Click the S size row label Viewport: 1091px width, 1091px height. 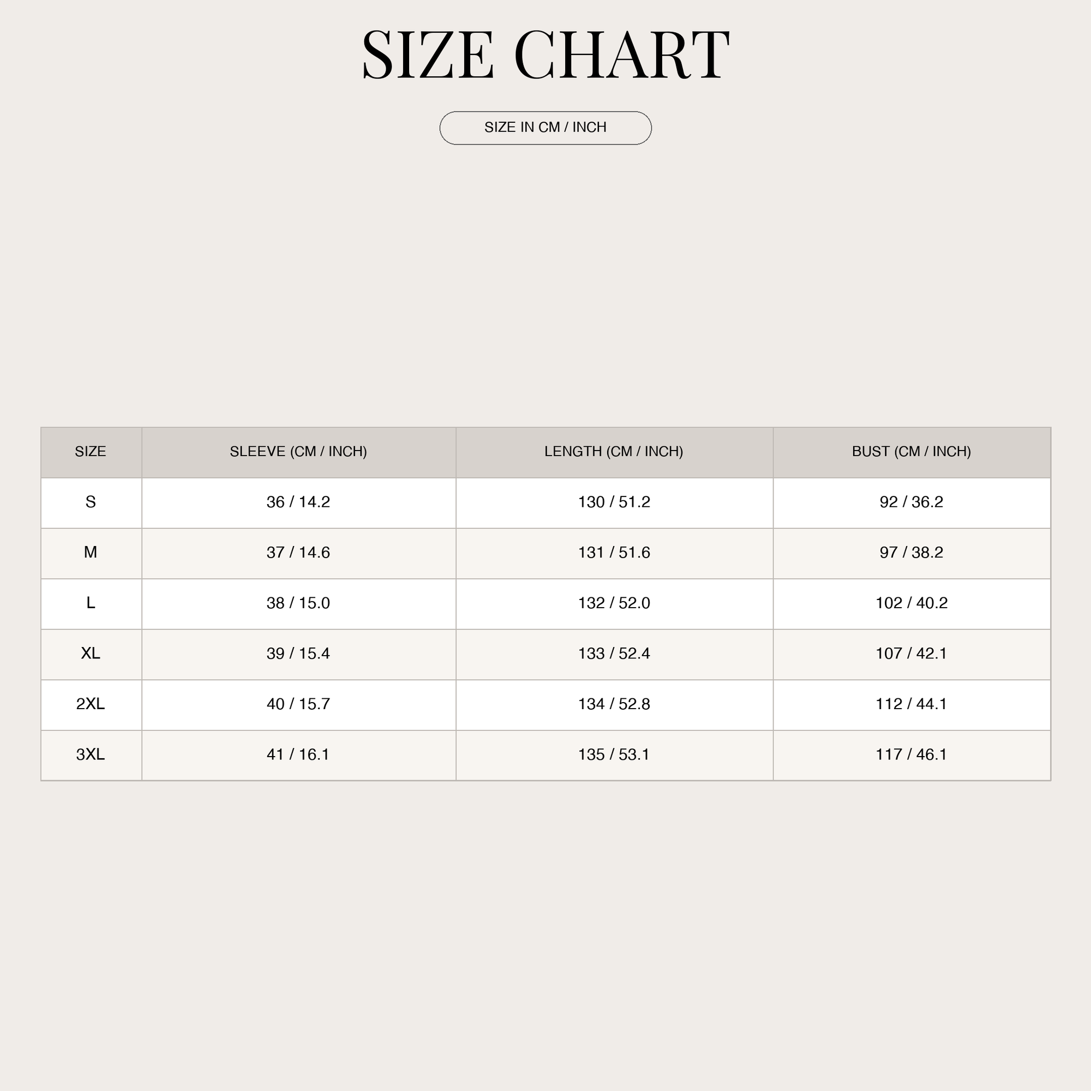point(91,501)
